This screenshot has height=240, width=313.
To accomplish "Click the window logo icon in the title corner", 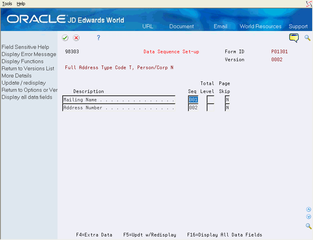I will pos(309,4).
